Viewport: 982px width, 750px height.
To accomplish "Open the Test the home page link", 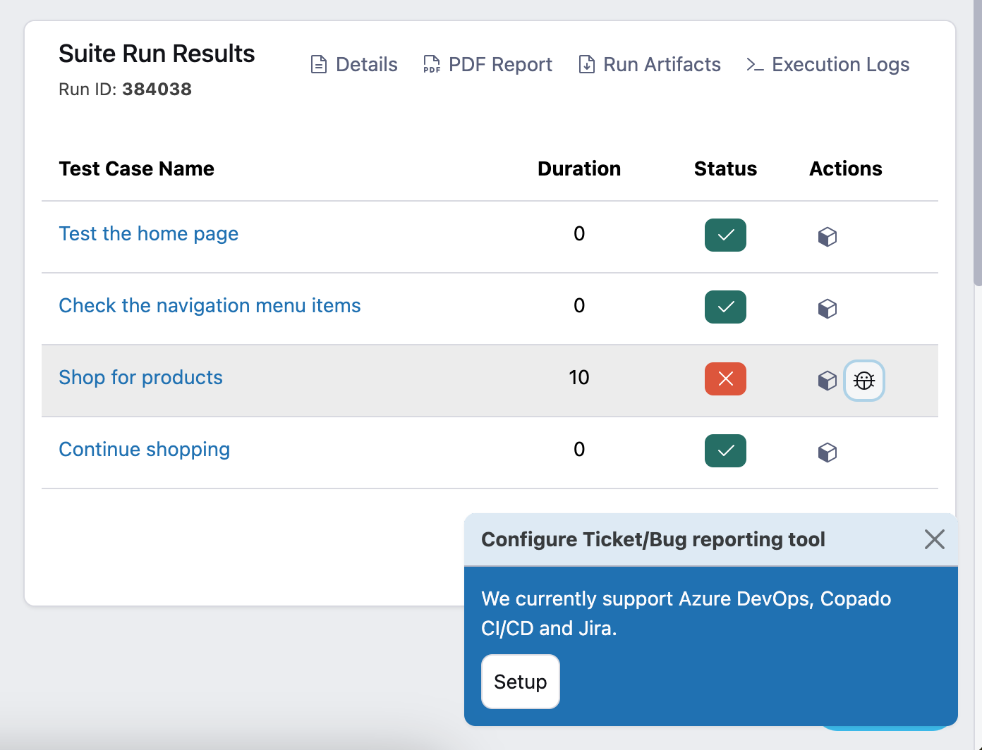I will click(149, 234).
